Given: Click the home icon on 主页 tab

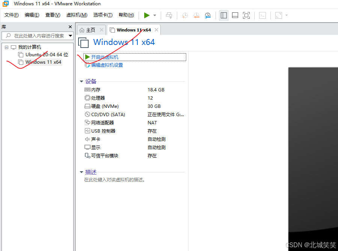Looking at the screenshot, I should point(82,30).
